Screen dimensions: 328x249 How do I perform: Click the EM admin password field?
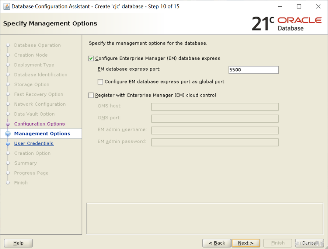215,143
